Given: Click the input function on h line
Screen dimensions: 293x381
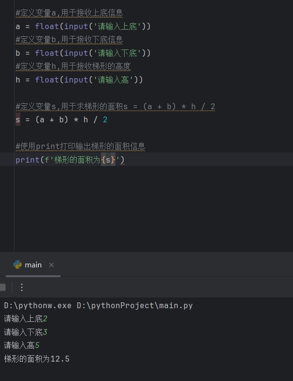Looking at the screenshot, I should 76,80.
